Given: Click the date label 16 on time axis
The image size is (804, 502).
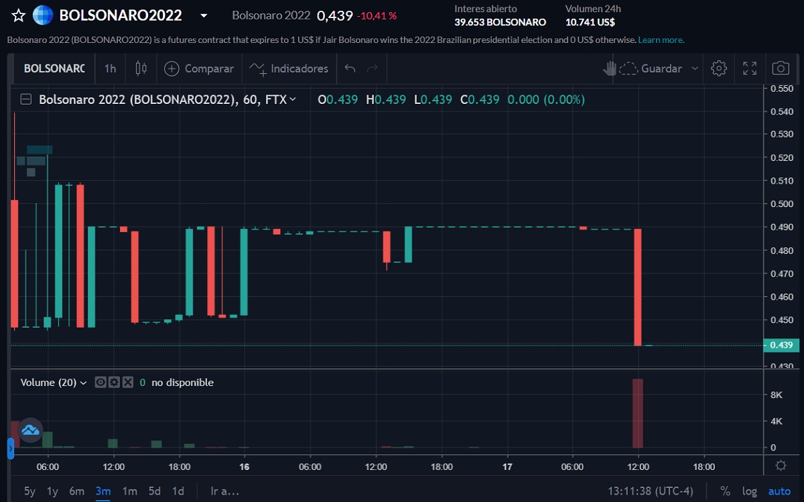Looking at the screenshot, I should point(245,466).
